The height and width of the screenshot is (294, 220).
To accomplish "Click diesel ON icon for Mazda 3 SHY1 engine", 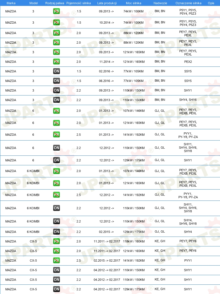I will coord(56,90).
